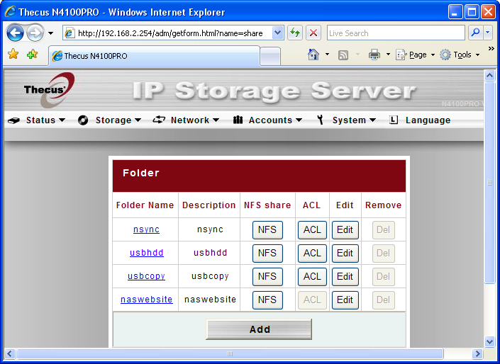Image resolution: width=500 pixels, height=364 pixels.
Task: Open the Network menu
Action: click(189, 120)
